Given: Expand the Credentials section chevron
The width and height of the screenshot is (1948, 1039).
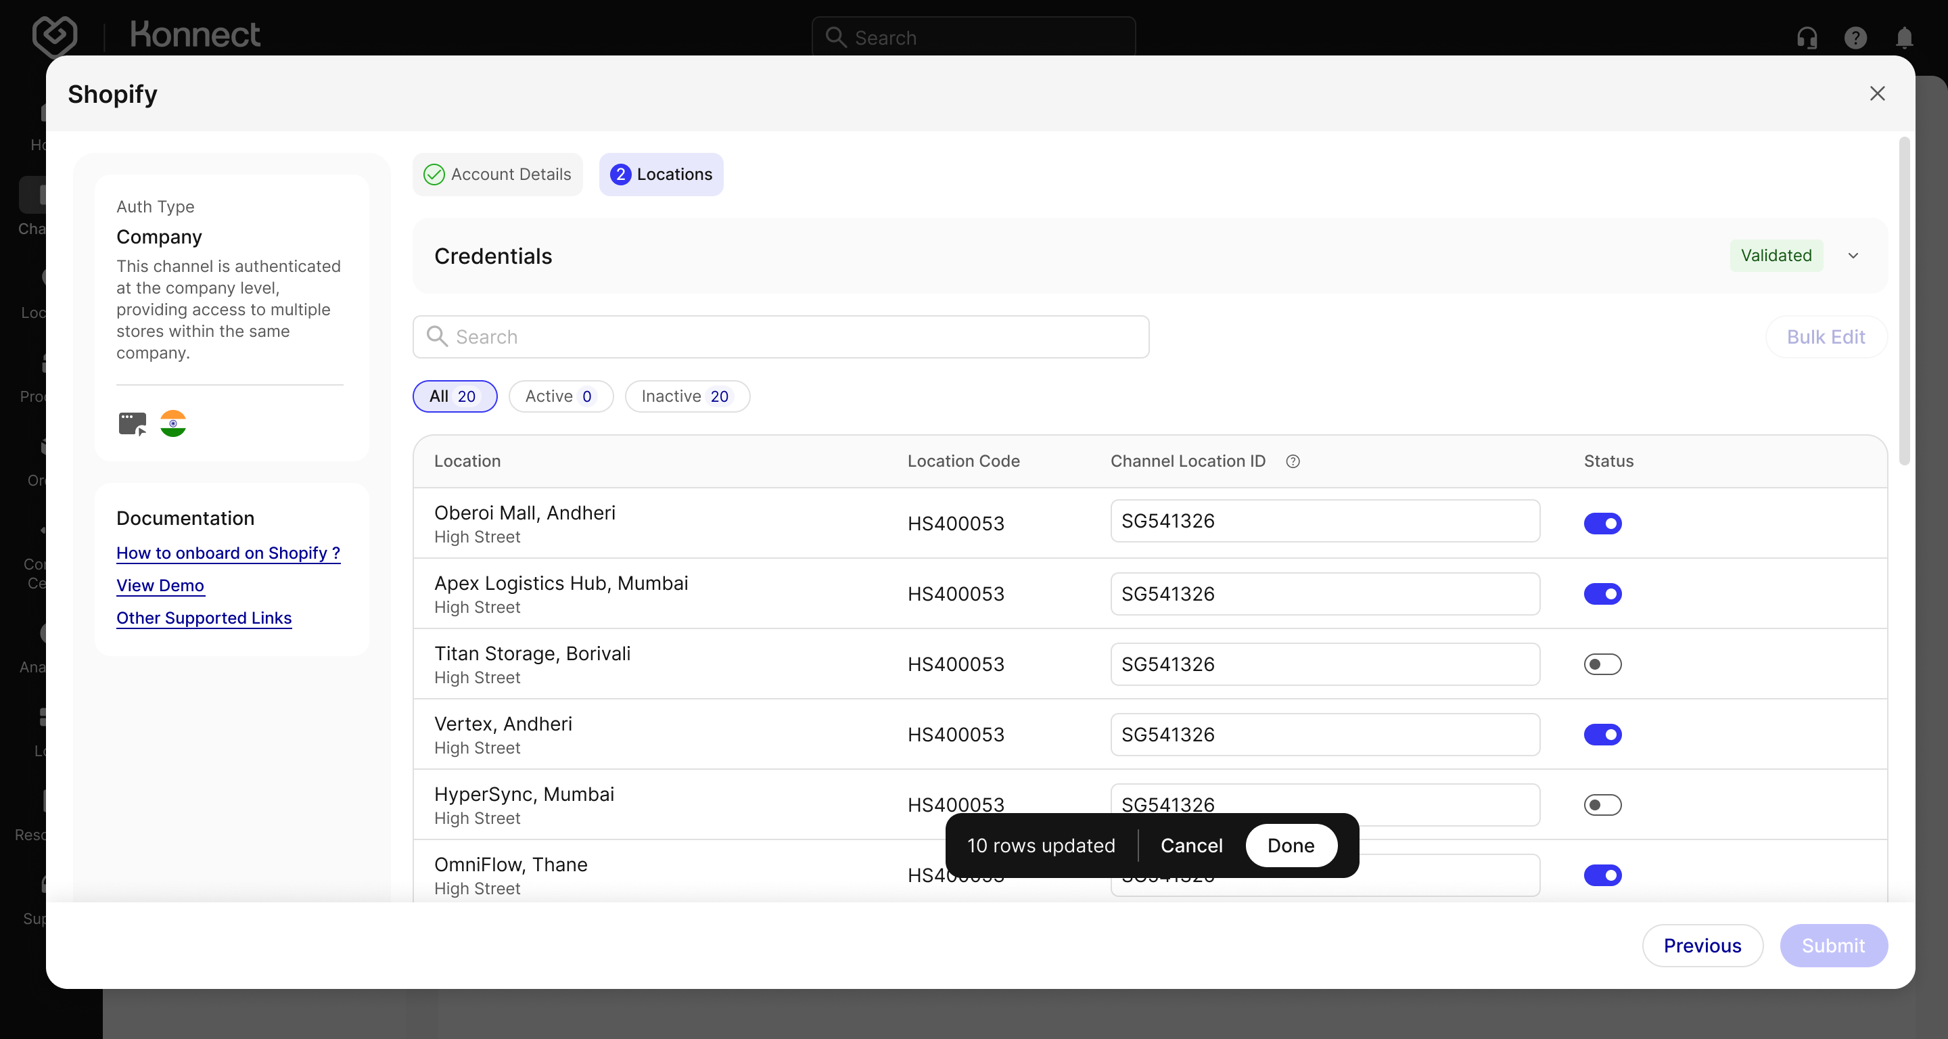Looking at the screenshot, I should coord(1853,256).
